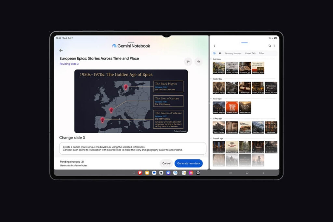Select the Hierarchy of Power thumbnail
This screenshot has width=333, height=222.
tap(258, 68)
